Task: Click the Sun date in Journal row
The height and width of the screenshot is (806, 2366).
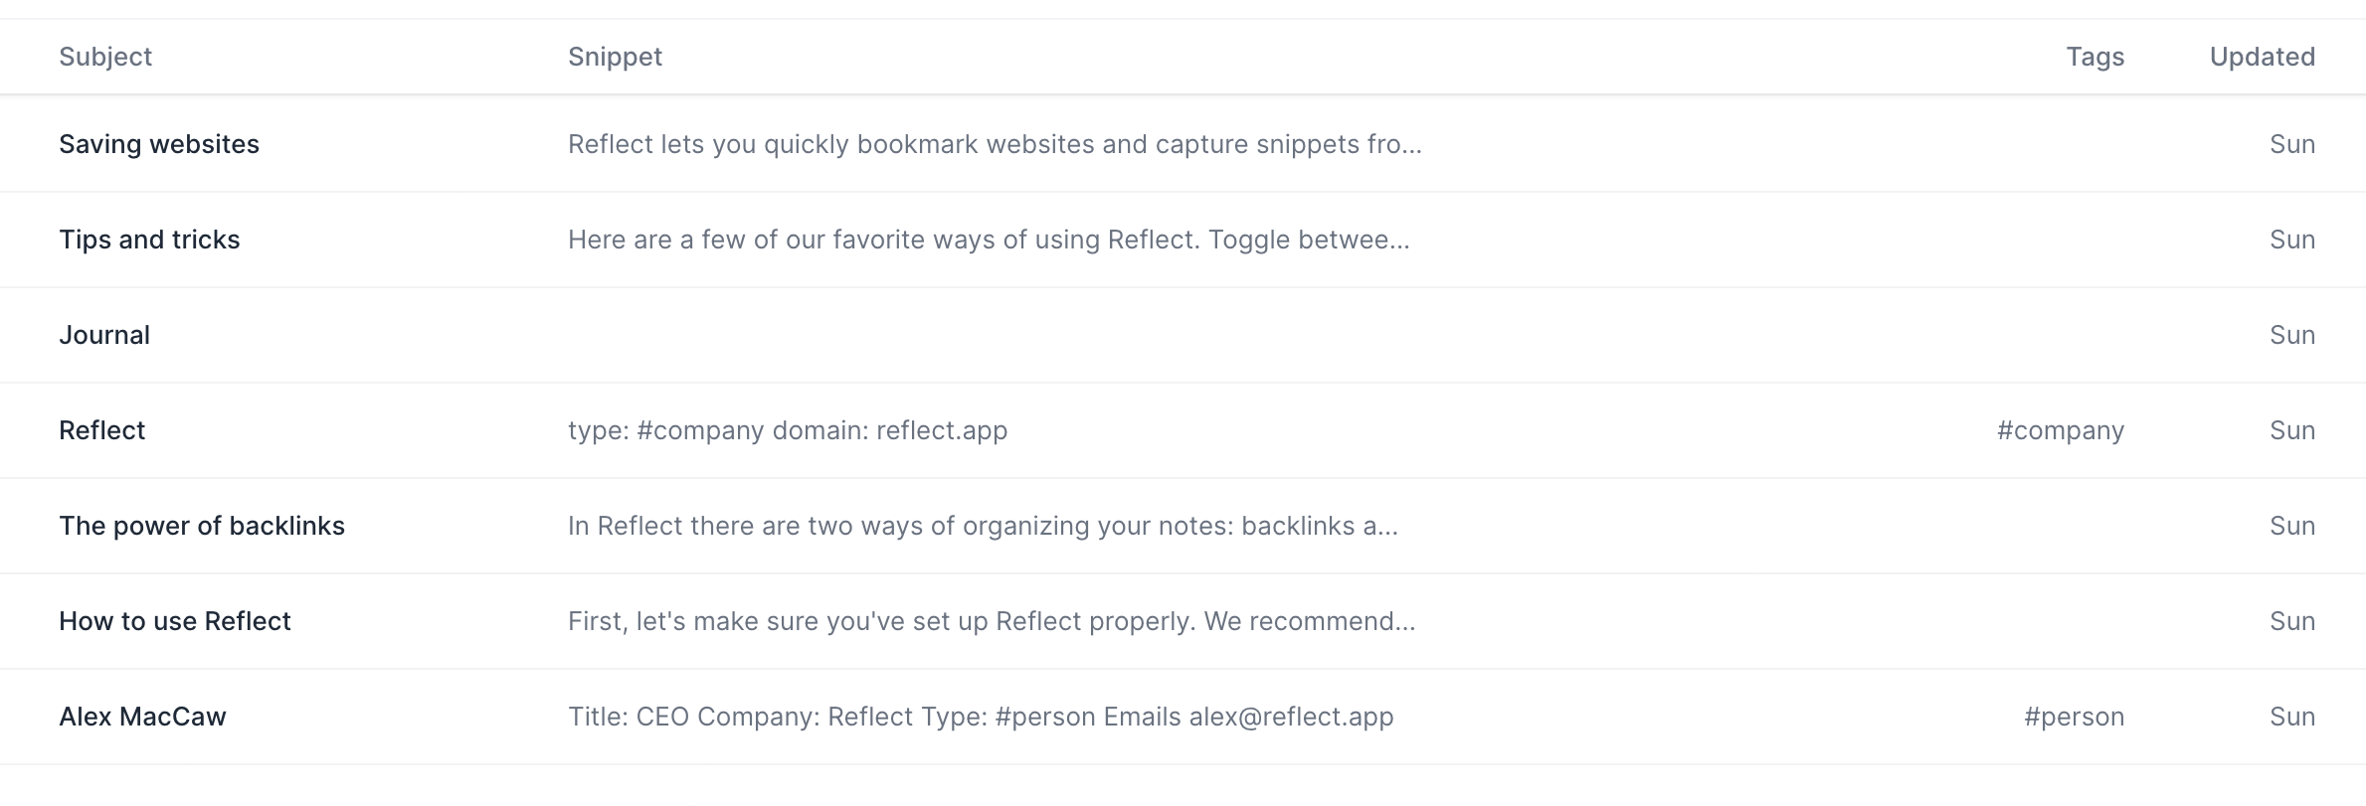Action: coord(2291,335)
